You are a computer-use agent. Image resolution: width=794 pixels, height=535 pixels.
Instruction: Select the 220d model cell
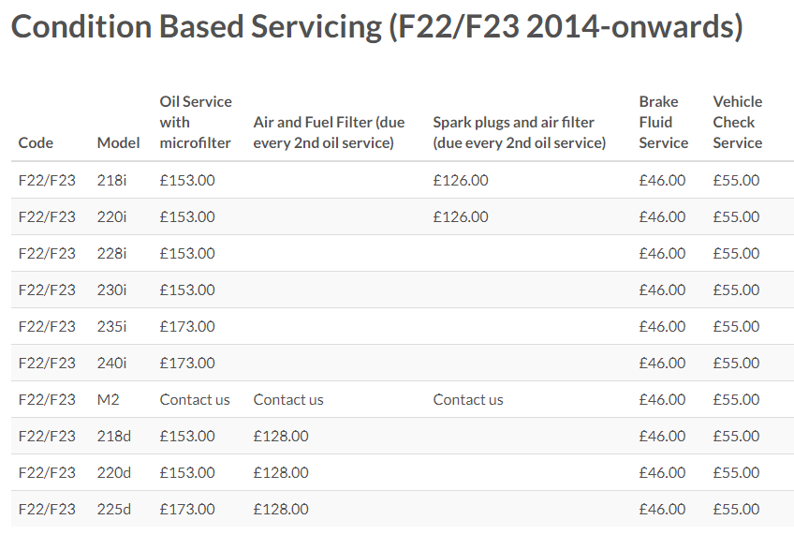click(x=113, y=472)
